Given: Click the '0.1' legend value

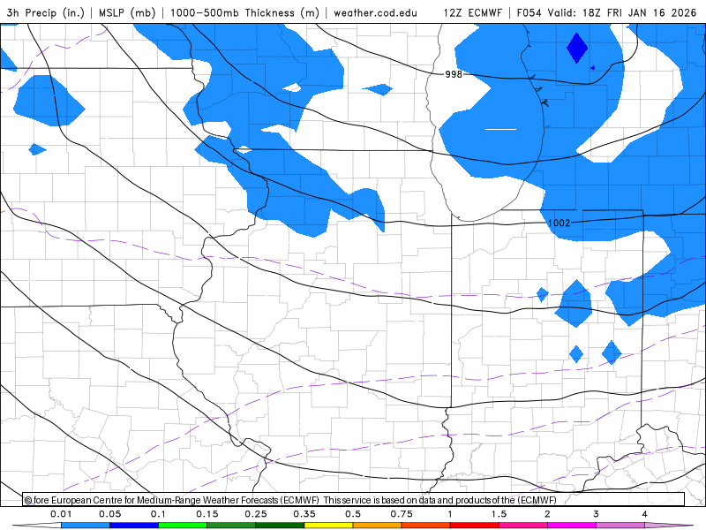Looking at the screenshot, I should [x=158, y=514].
